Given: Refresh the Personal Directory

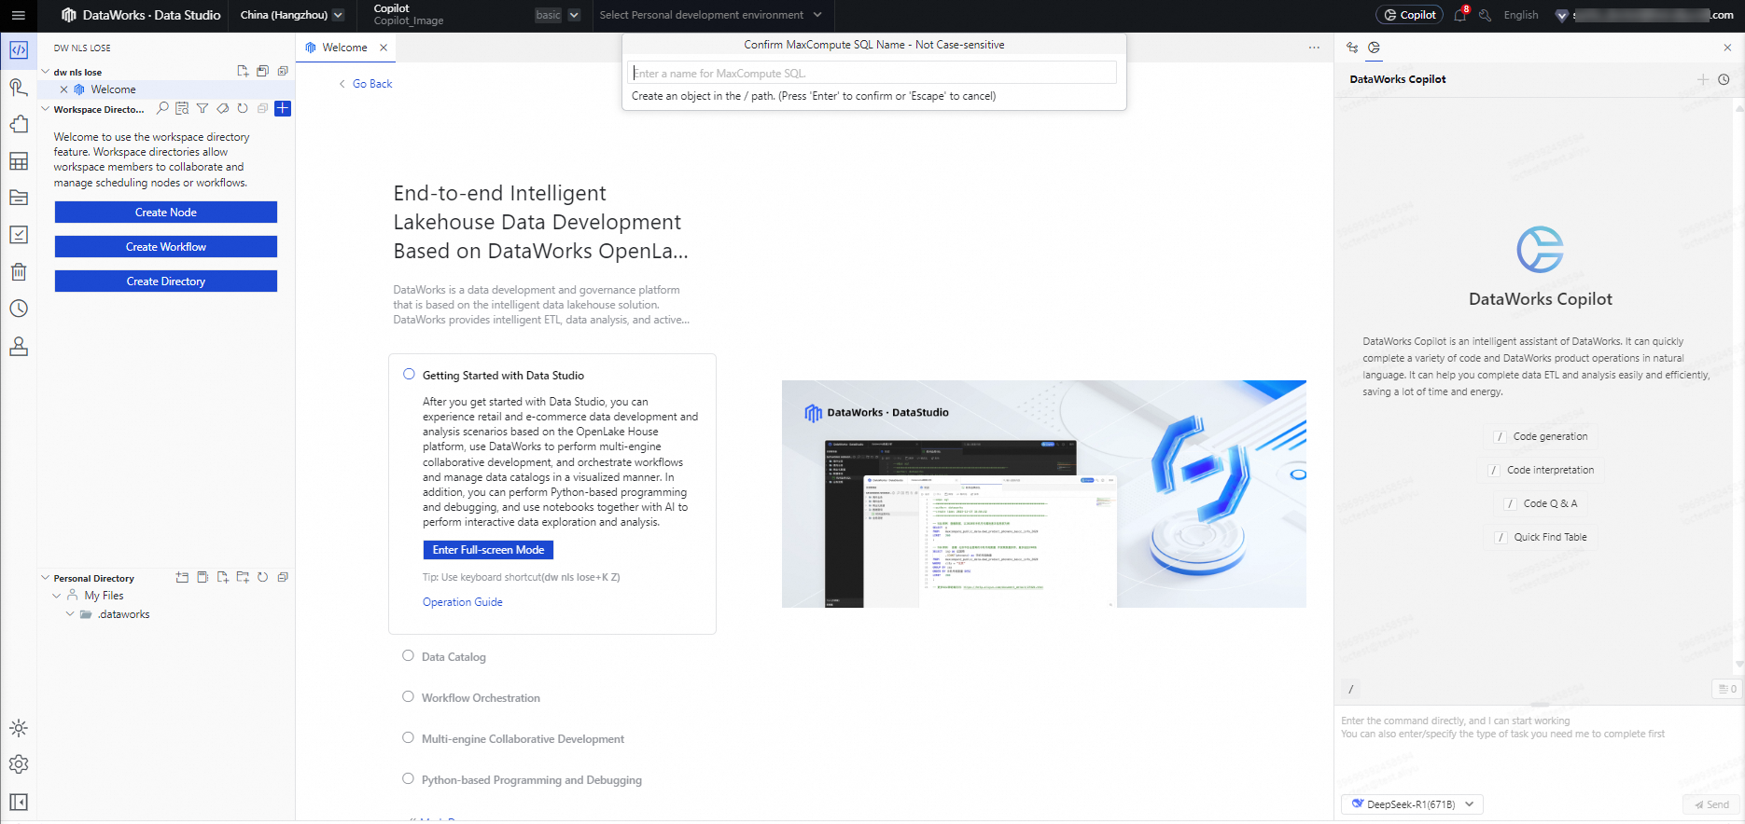Looking at the screenshot, I should (x=262, y=577).
